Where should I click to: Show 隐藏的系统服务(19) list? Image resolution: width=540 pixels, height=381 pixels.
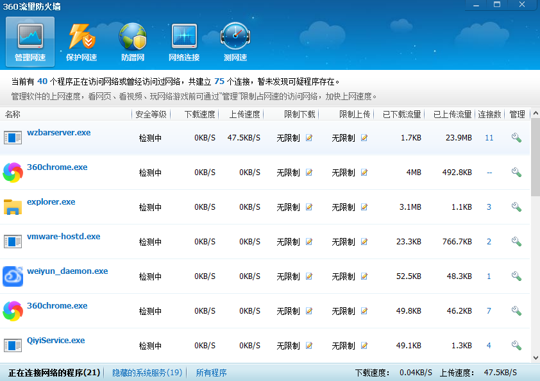pos(147,373)
